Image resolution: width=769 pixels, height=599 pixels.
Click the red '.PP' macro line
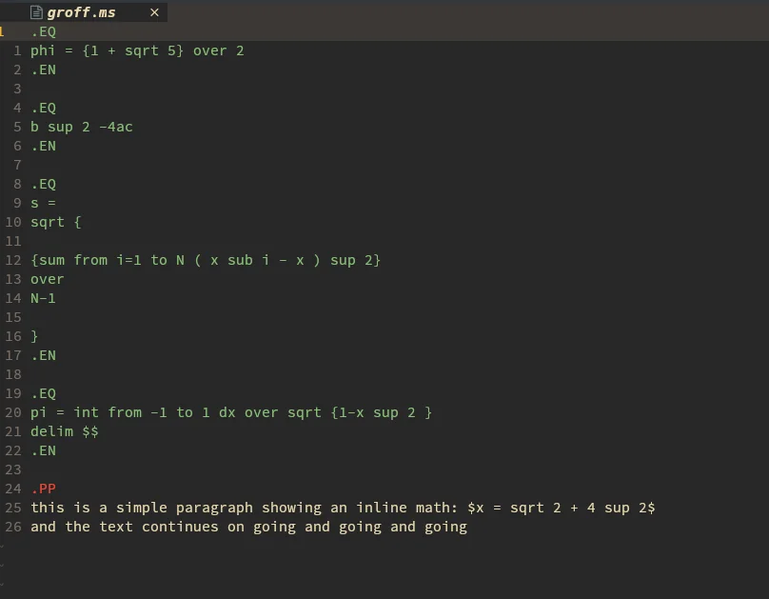point(43,489)
